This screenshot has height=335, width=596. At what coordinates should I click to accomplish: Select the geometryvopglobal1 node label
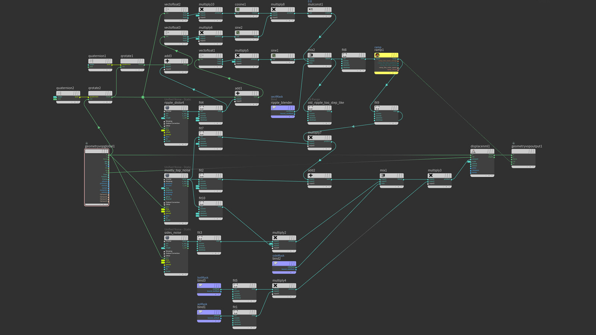pyautogui.click(x=100, y=146)
